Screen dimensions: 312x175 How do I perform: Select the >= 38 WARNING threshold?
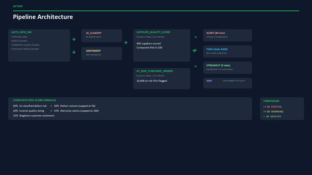pos(273,112)
